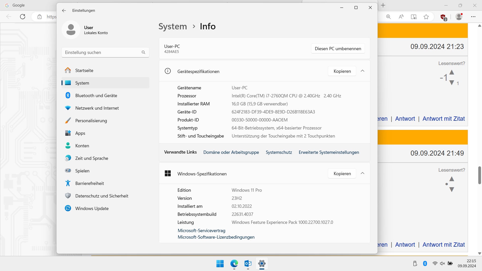This screenshot has width=482, height=271.
Task: Click Antwort on the 21:49 post
Action: (x=405, y=245)
